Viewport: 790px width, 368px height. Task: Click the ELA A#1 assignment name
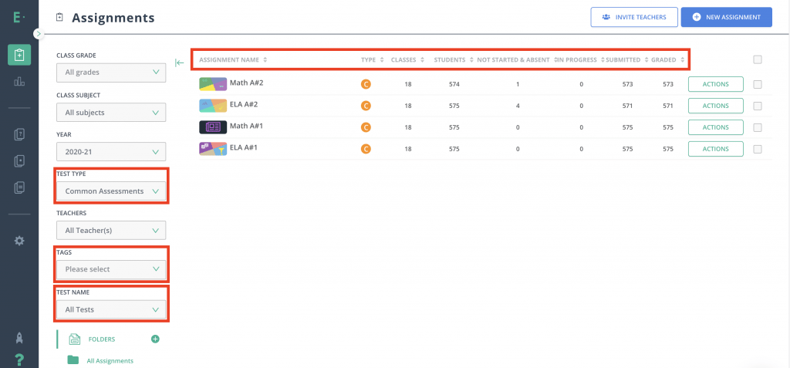(244, 147)
